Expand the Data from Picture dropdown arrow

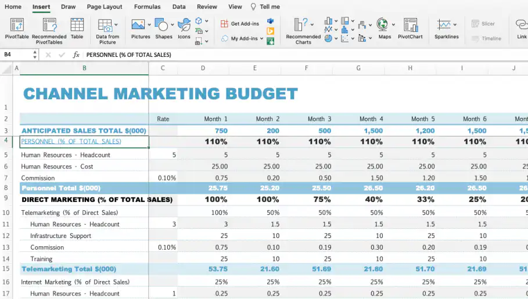(116, 24)
